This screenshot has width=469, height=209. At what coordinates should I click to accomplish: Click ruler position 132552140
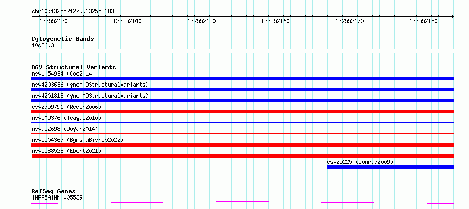(128, 21)
